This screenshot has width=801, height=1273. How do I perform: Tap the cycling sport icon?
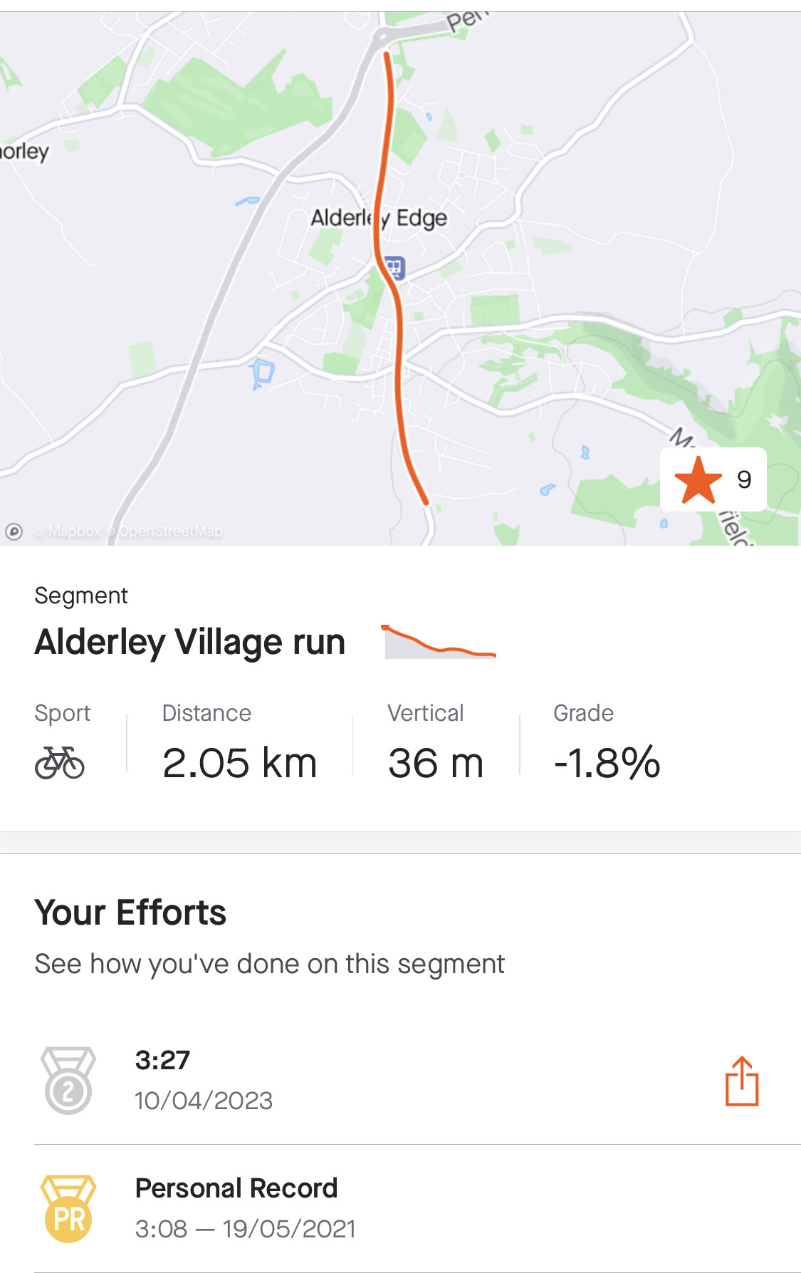(x=60, y=763)
